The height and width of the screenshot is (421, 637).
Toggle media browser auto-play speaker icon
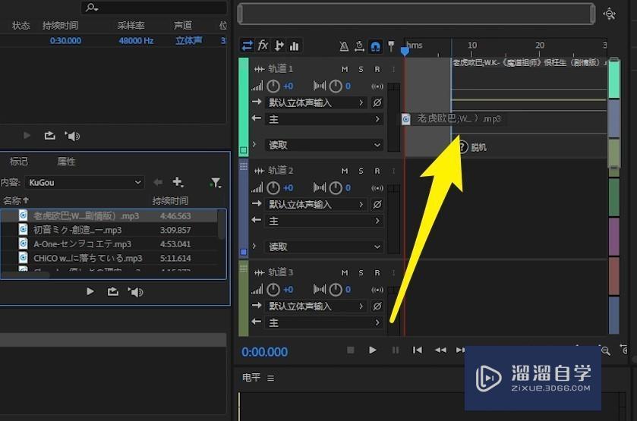135,292
